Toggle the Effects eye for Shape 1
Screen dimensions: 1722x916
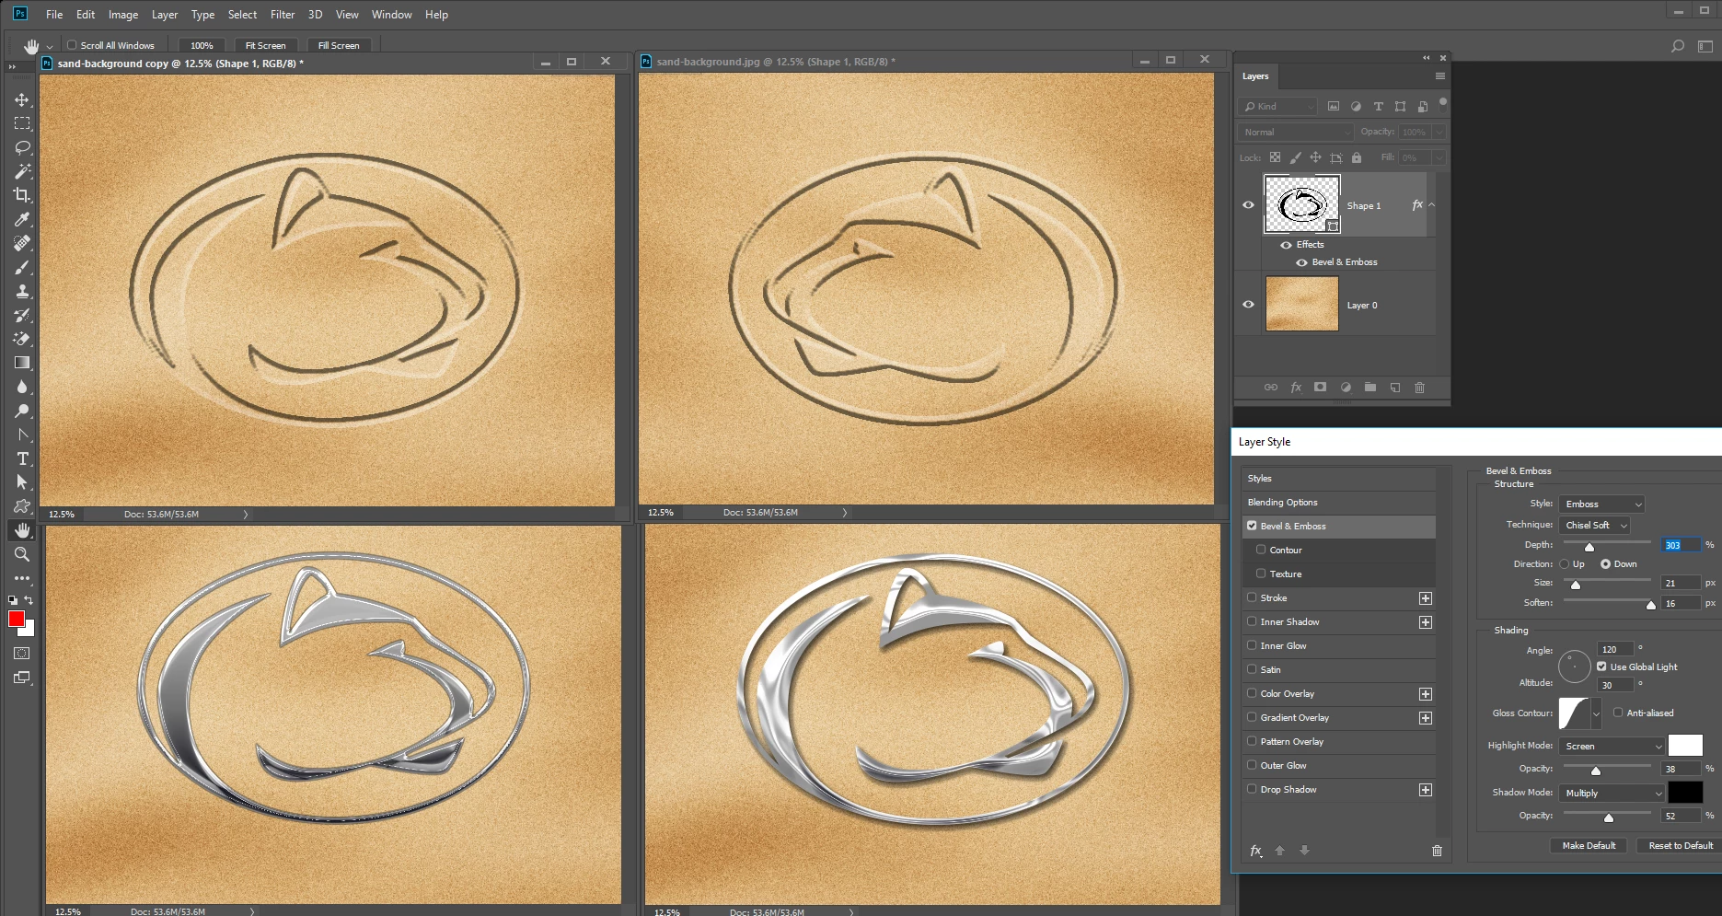(x=1286, y=245)
